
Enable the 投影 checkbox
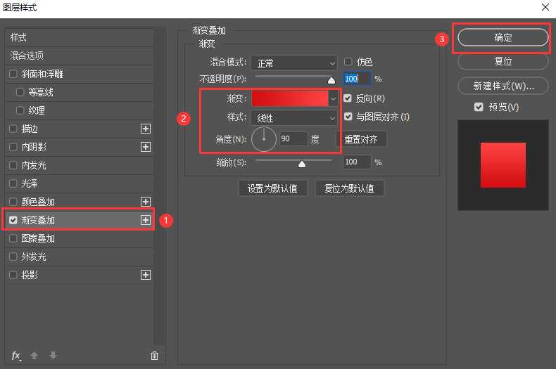[x=13, y=275]
